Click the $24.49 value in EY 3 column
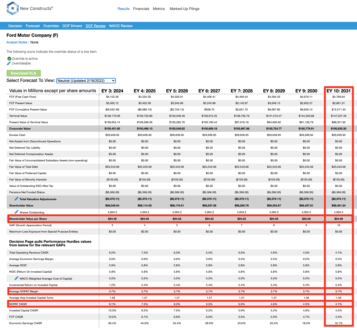 (x=112, y=219)
